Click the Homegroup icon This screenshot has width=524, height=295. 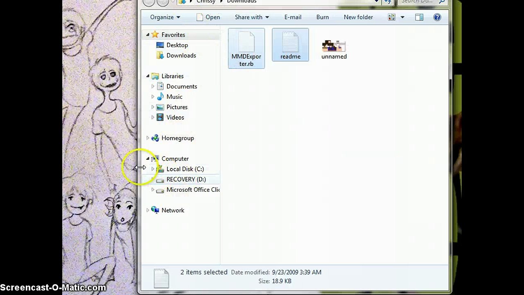155,138
